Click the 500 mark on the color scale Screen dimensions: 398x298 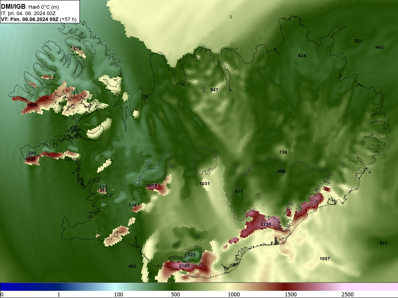tap(176, 294)
